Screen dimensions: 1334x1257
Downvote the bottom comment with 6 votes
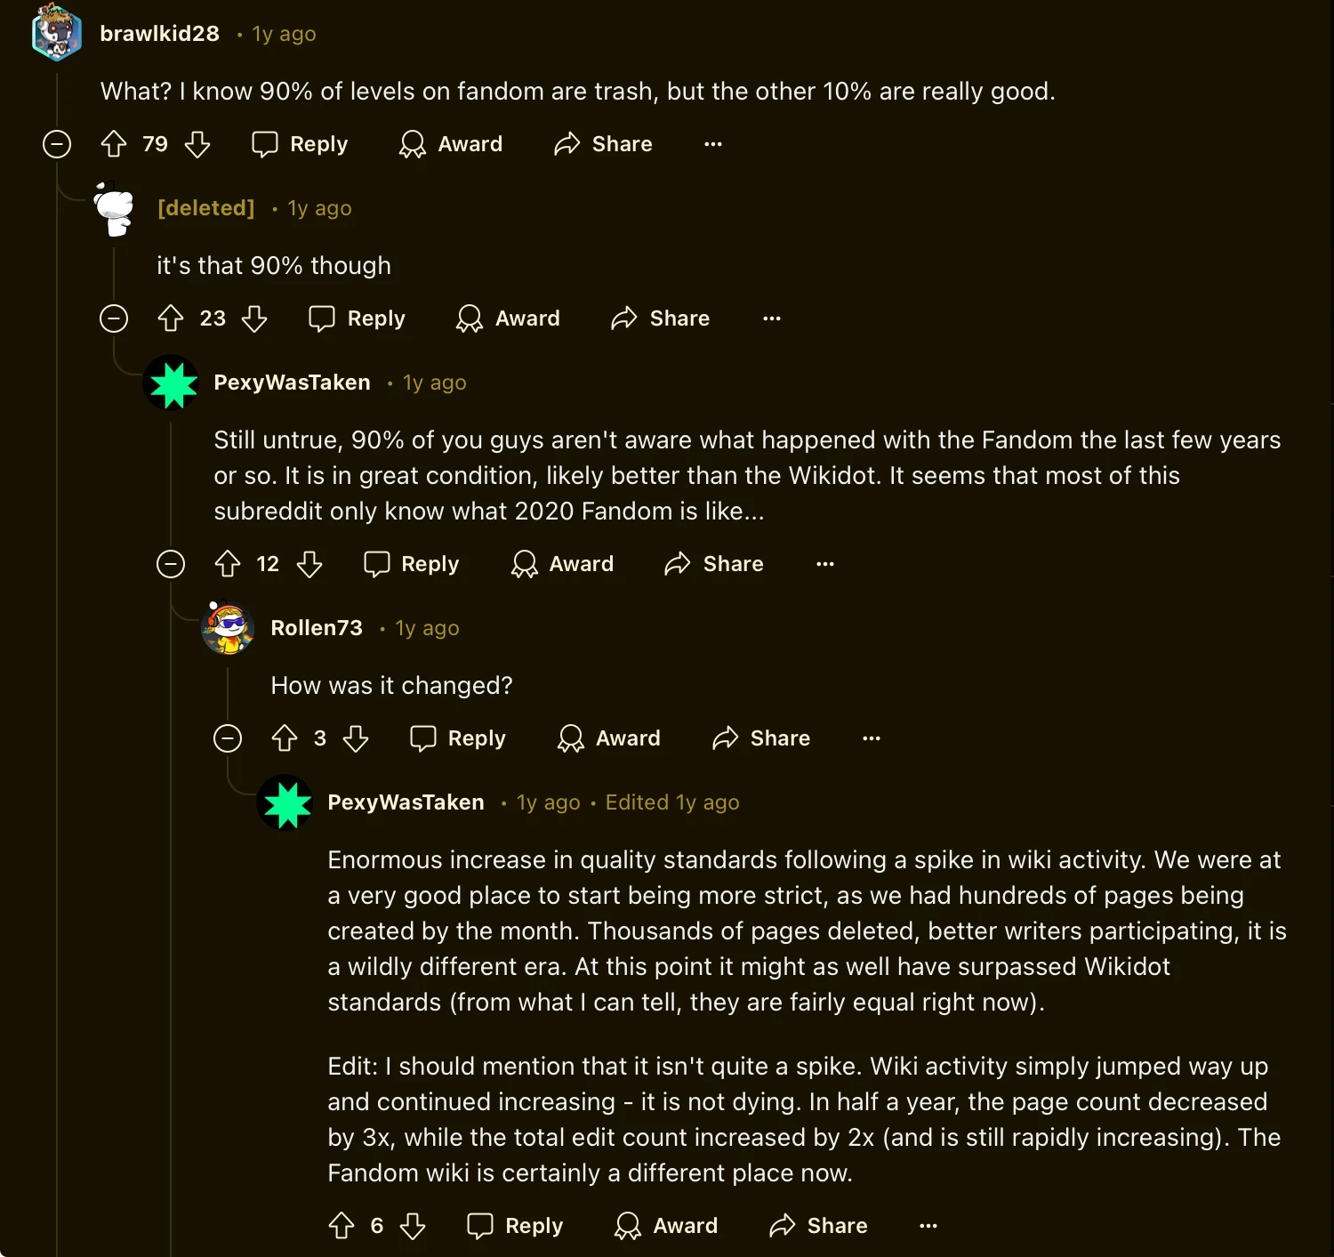[x=413, y=1226]
